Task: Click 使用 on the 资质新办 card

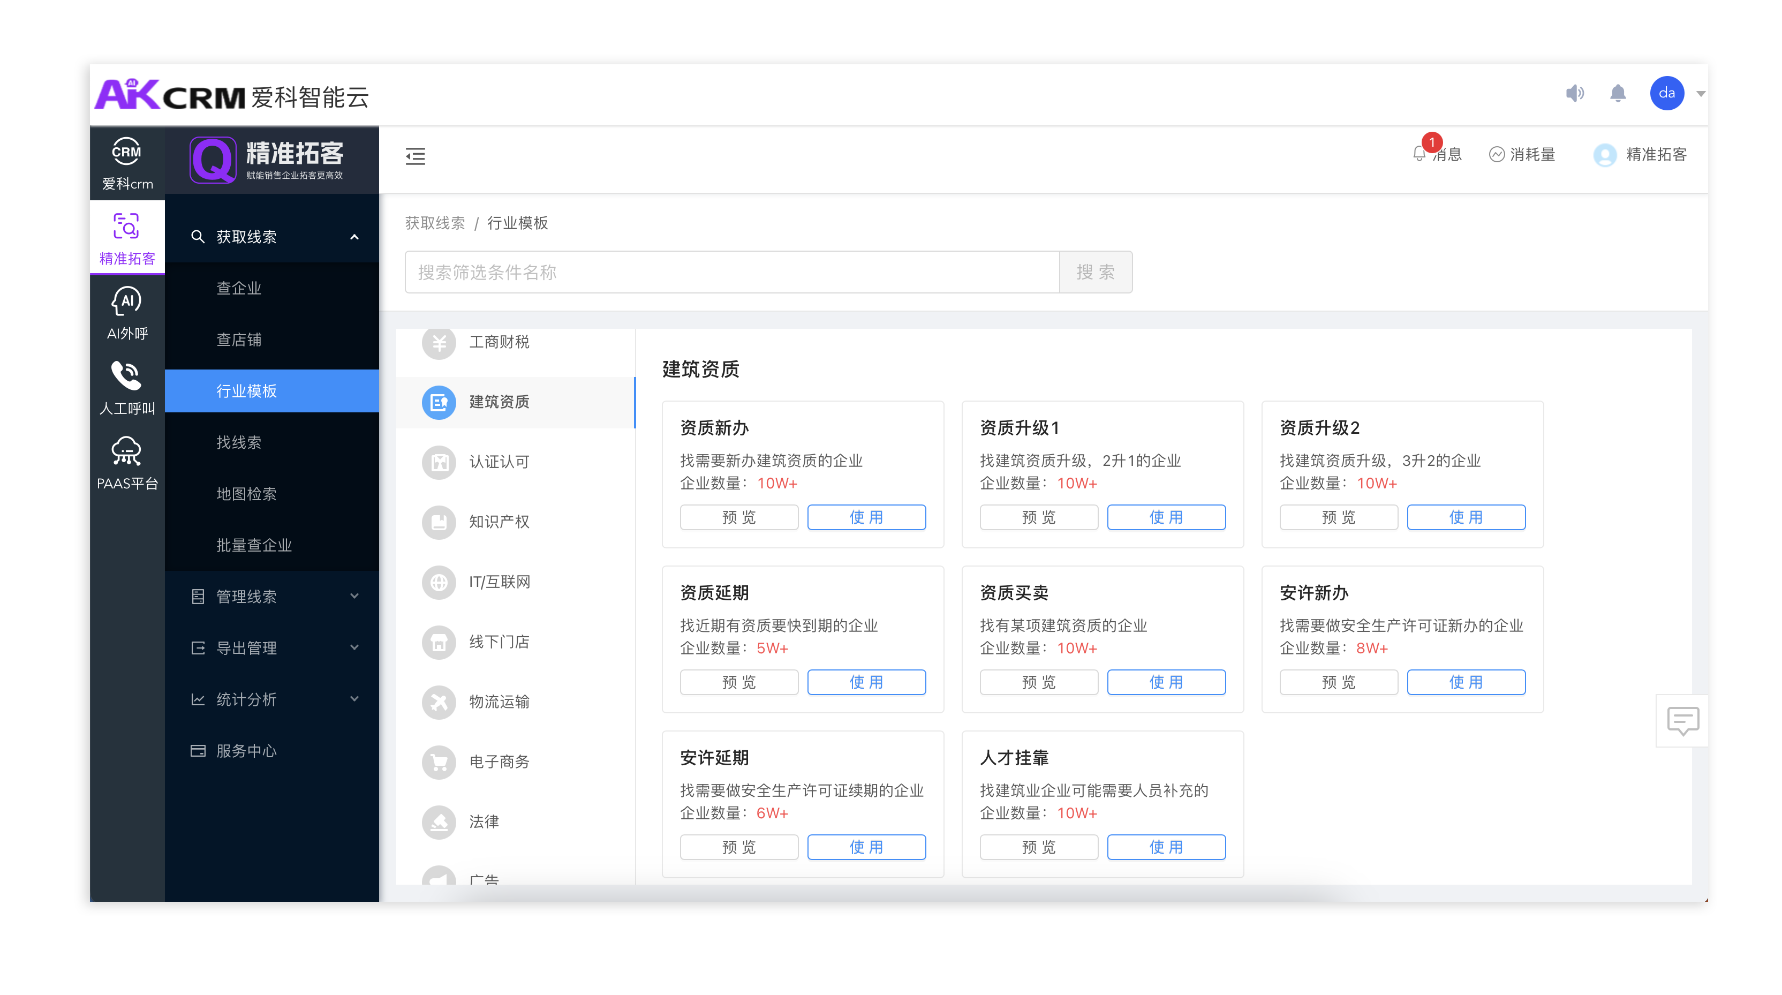Action: click(866, 517)
